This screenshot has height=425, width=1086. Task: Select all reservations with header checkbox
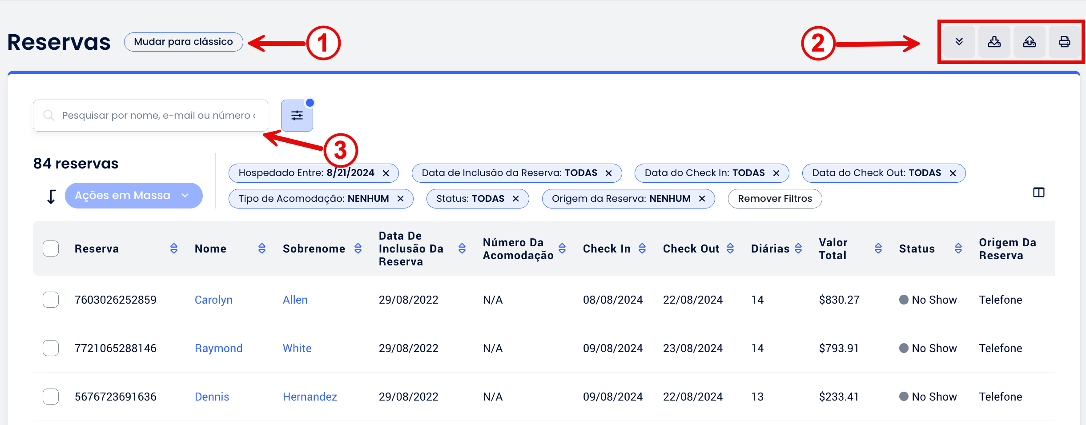coord(51,249)
